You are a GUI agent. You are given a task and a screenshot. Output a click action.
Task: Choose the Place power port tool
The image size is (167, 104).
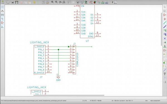165,19
